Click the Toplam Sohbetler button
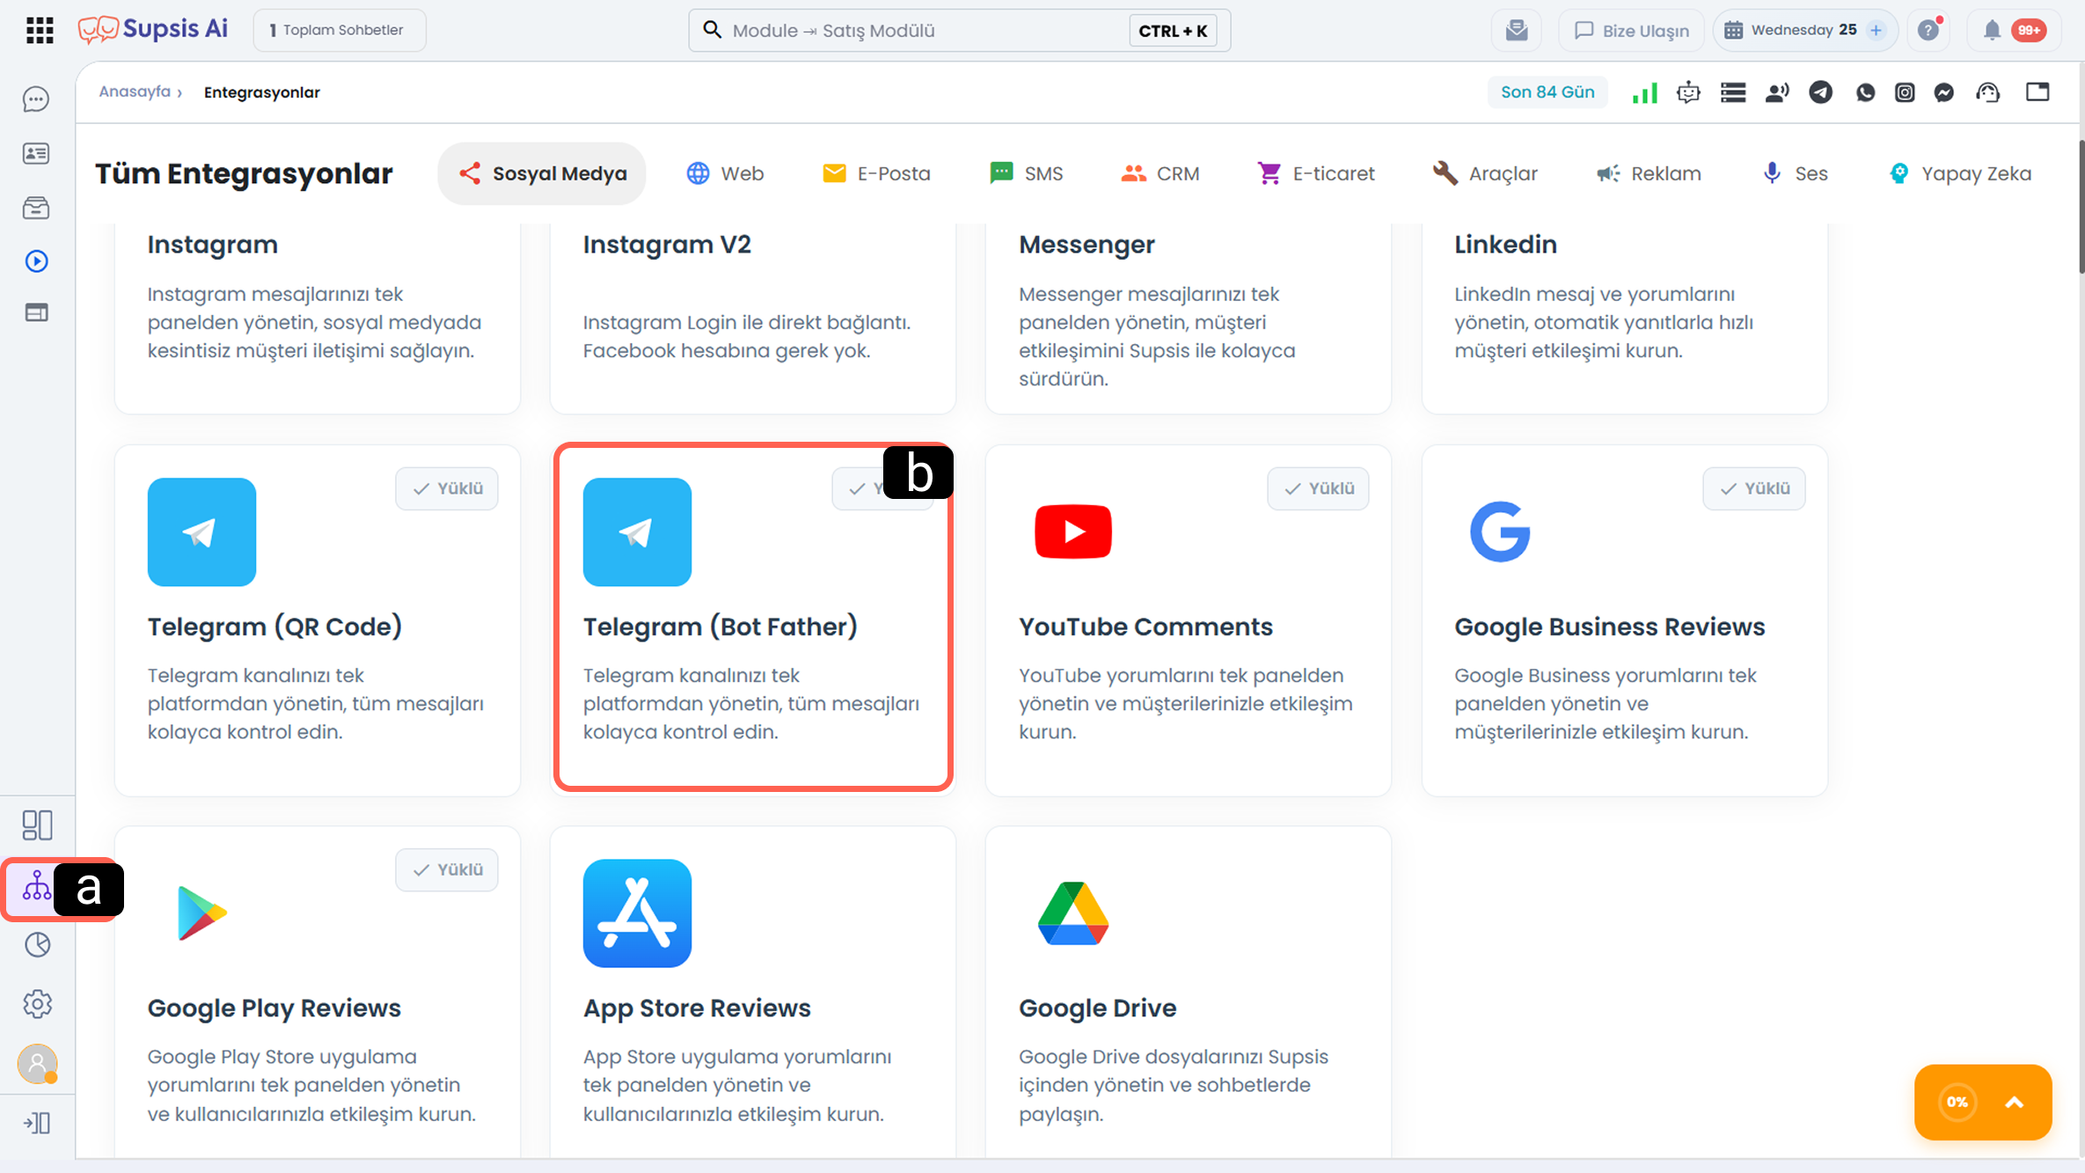This screenshot has height=1173, width=2085. point(340,30)
